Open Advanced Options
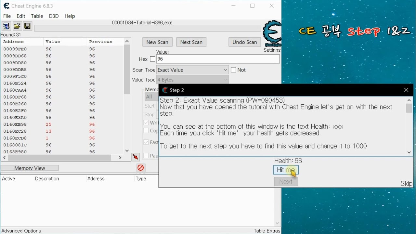This screenshot has width=416, height=234. point(21,231)
